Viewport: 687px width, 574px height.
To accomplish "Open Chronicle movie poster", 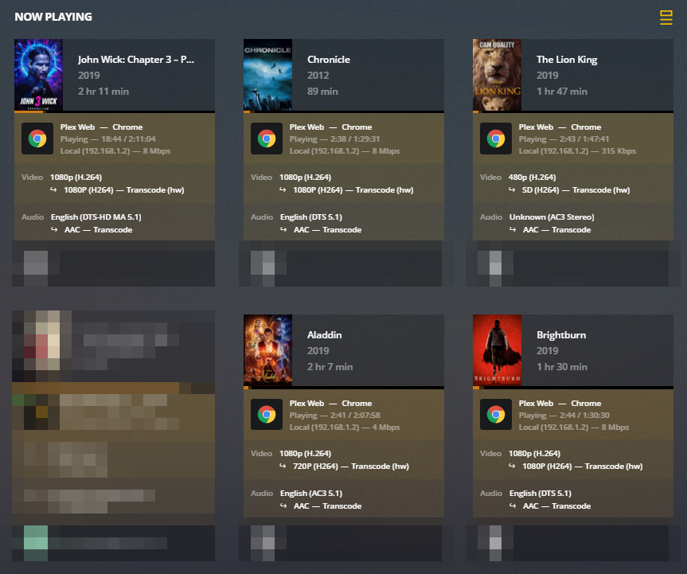I will [267, 75].
